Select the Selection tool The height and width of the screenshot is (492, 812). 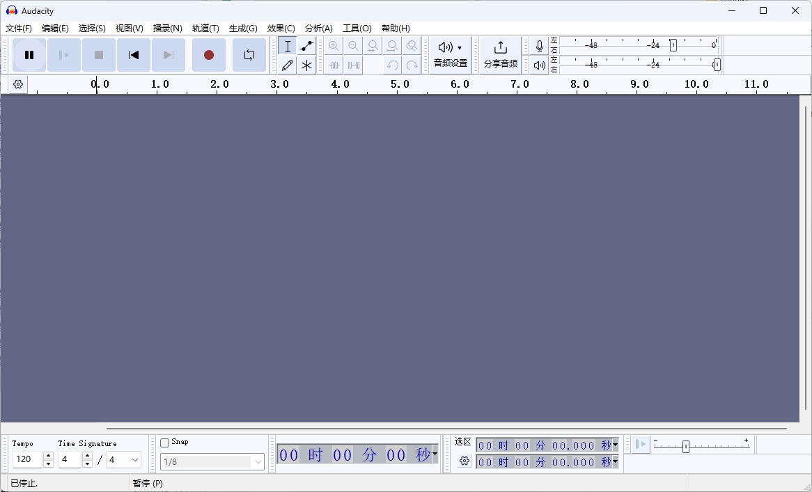pyautogui.click(x=286, y=46)
